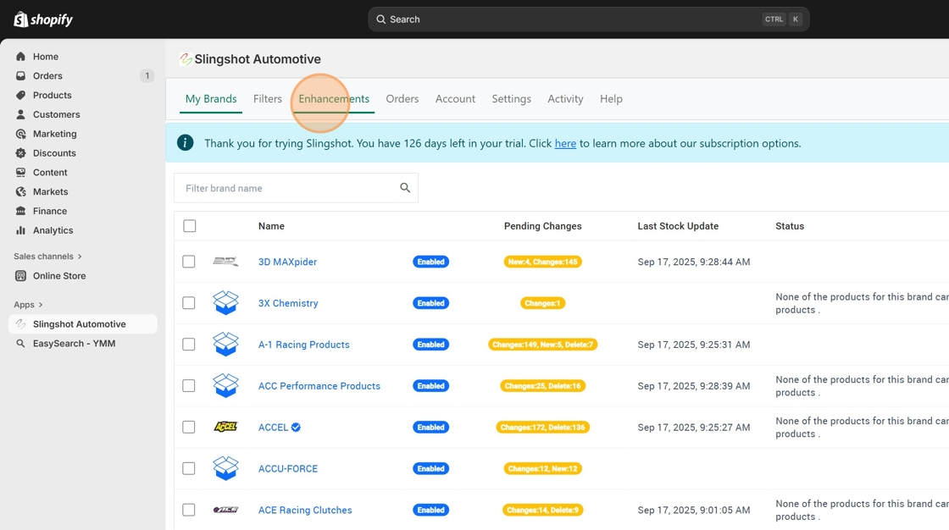949x530 pixels.
Task: Check the ACC Performance Products row checkbox
Action: (x=189, y=385)
